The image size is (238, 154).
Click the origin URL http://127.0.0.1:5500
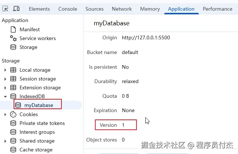click(146, 37)
